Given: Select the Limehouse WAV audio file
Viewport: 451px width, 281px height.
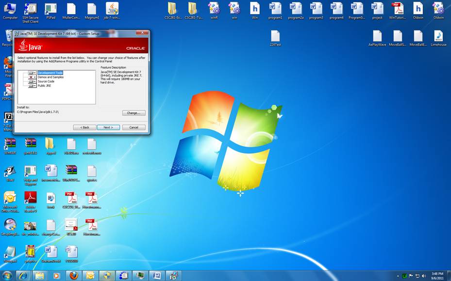Looking at the screenshot, I should [438, 38].
